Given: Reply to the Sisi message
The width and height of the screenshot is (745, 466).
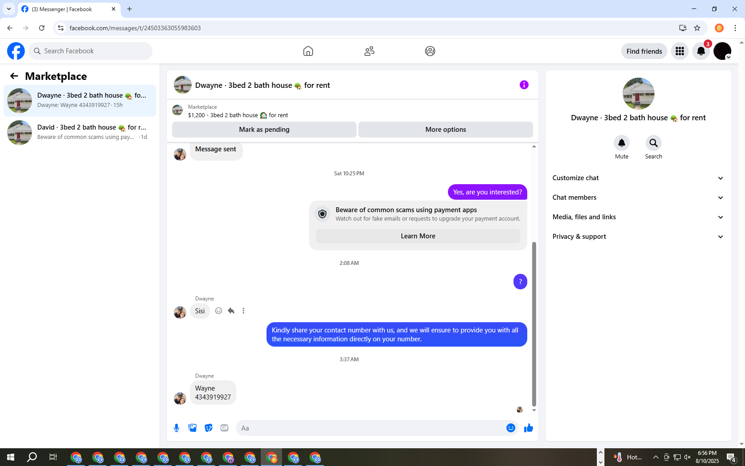Looking at the screenshot, I should pos(231,311).
